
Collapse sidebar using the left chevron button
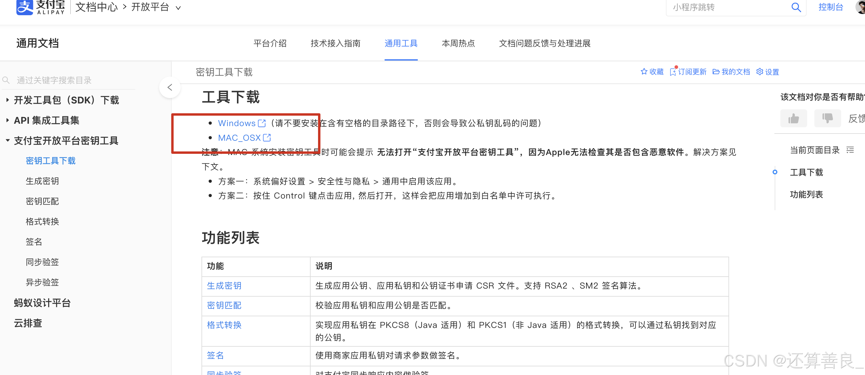pyautogui.click(x=170, y=88)
